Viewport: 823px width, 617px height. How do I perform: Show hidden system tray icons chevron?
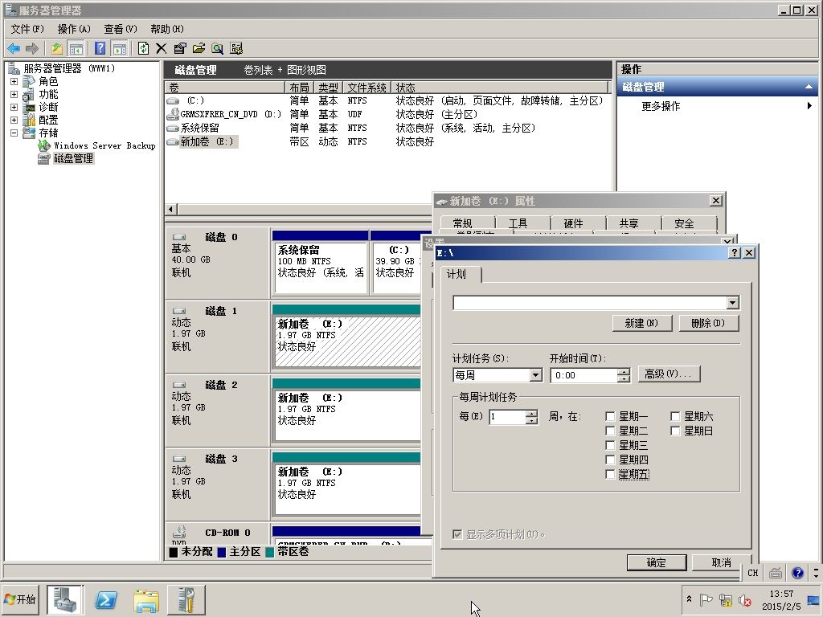tap(689, 599)
